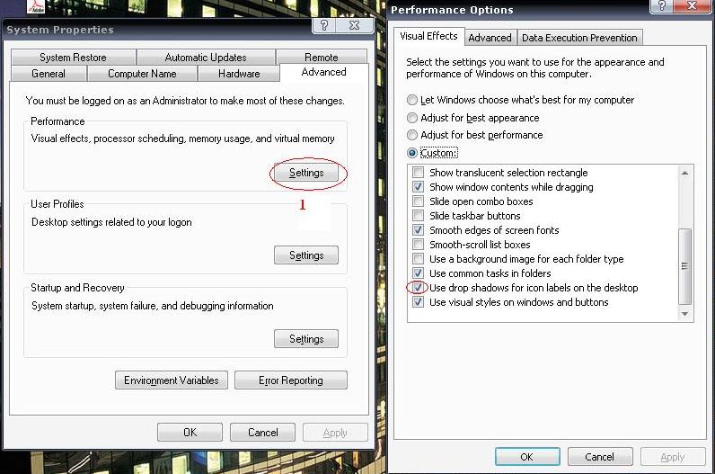Enable Show translucent selection rectangle
This screenshot has height=474, width=715.
point(418,173)
